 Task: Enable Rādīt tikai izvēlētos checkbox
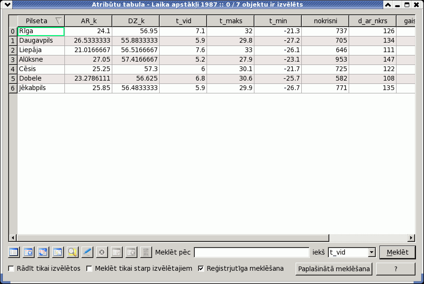click(x=11, y=268)
